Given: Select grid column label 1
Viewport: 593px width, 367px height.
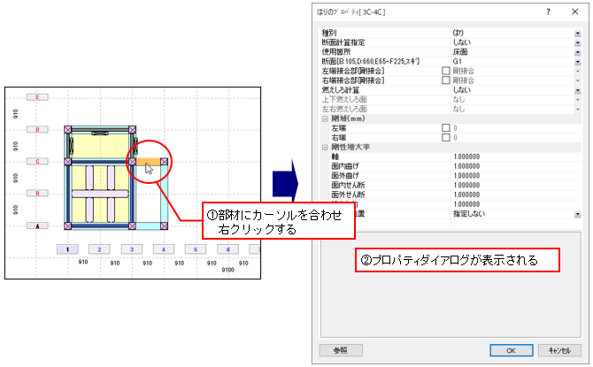Looking at the screenshot, I should [67, 249].
